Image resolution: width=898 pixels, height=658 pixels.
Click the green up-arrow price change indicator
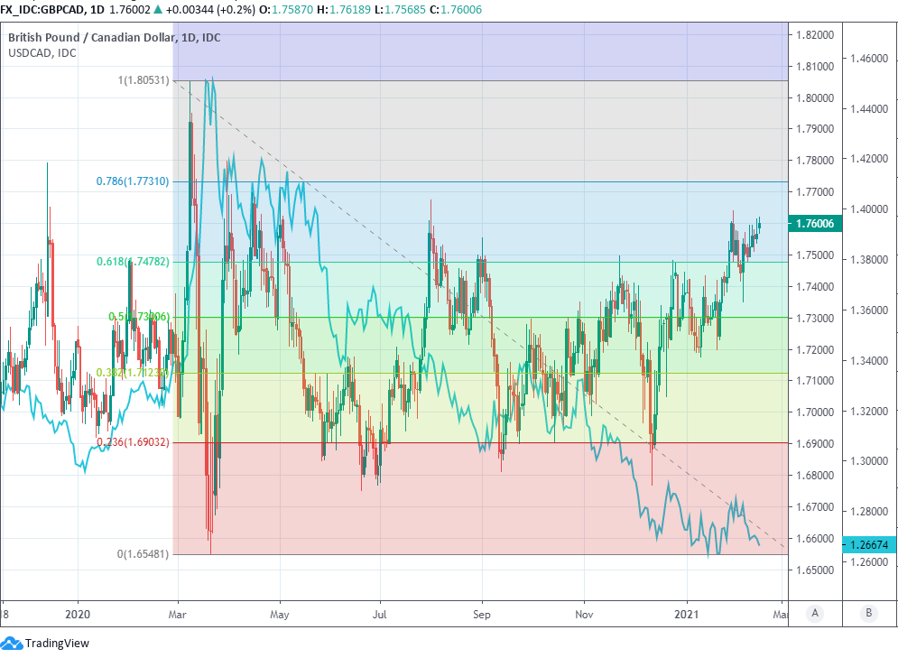161,8
